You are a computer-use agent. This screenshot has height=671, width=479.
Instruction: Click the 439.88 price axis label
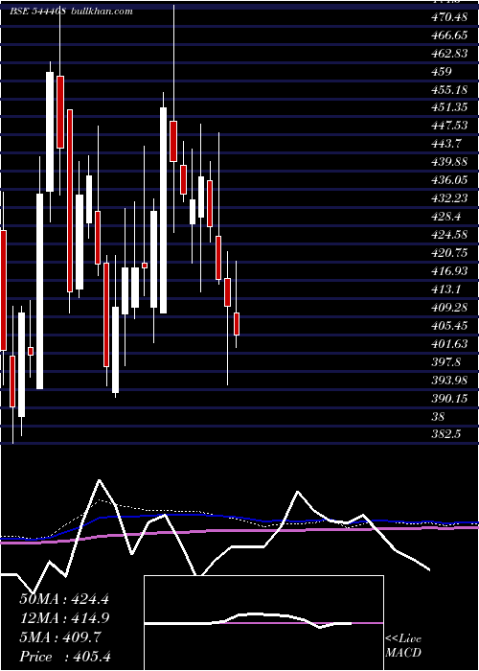pyautogui.click(x=449, y=162)
